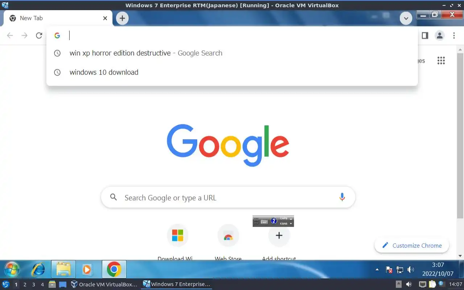Viewport: 464px width, 290px height.
Task: Switch to workspace 2
Action: point(25,285)
